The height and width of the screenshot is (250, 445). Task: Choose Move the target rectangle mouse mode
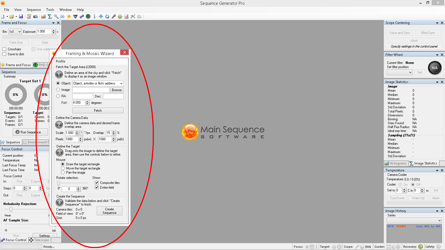63,168
